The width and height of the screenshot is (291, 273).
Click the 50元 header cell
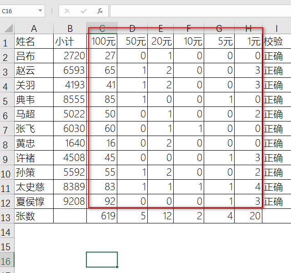(132, 41)
